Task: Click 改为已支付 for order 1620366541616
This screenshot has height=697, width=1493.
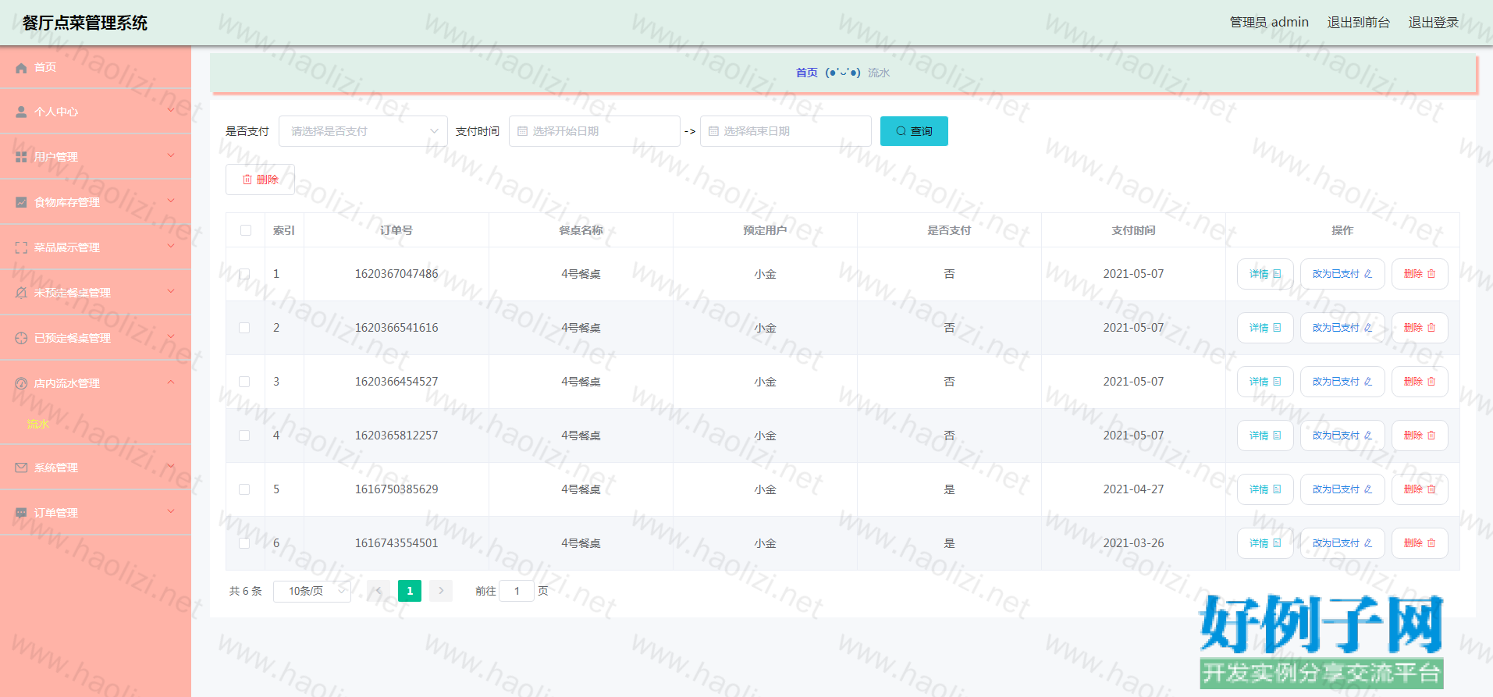Action: point(1342,329)
